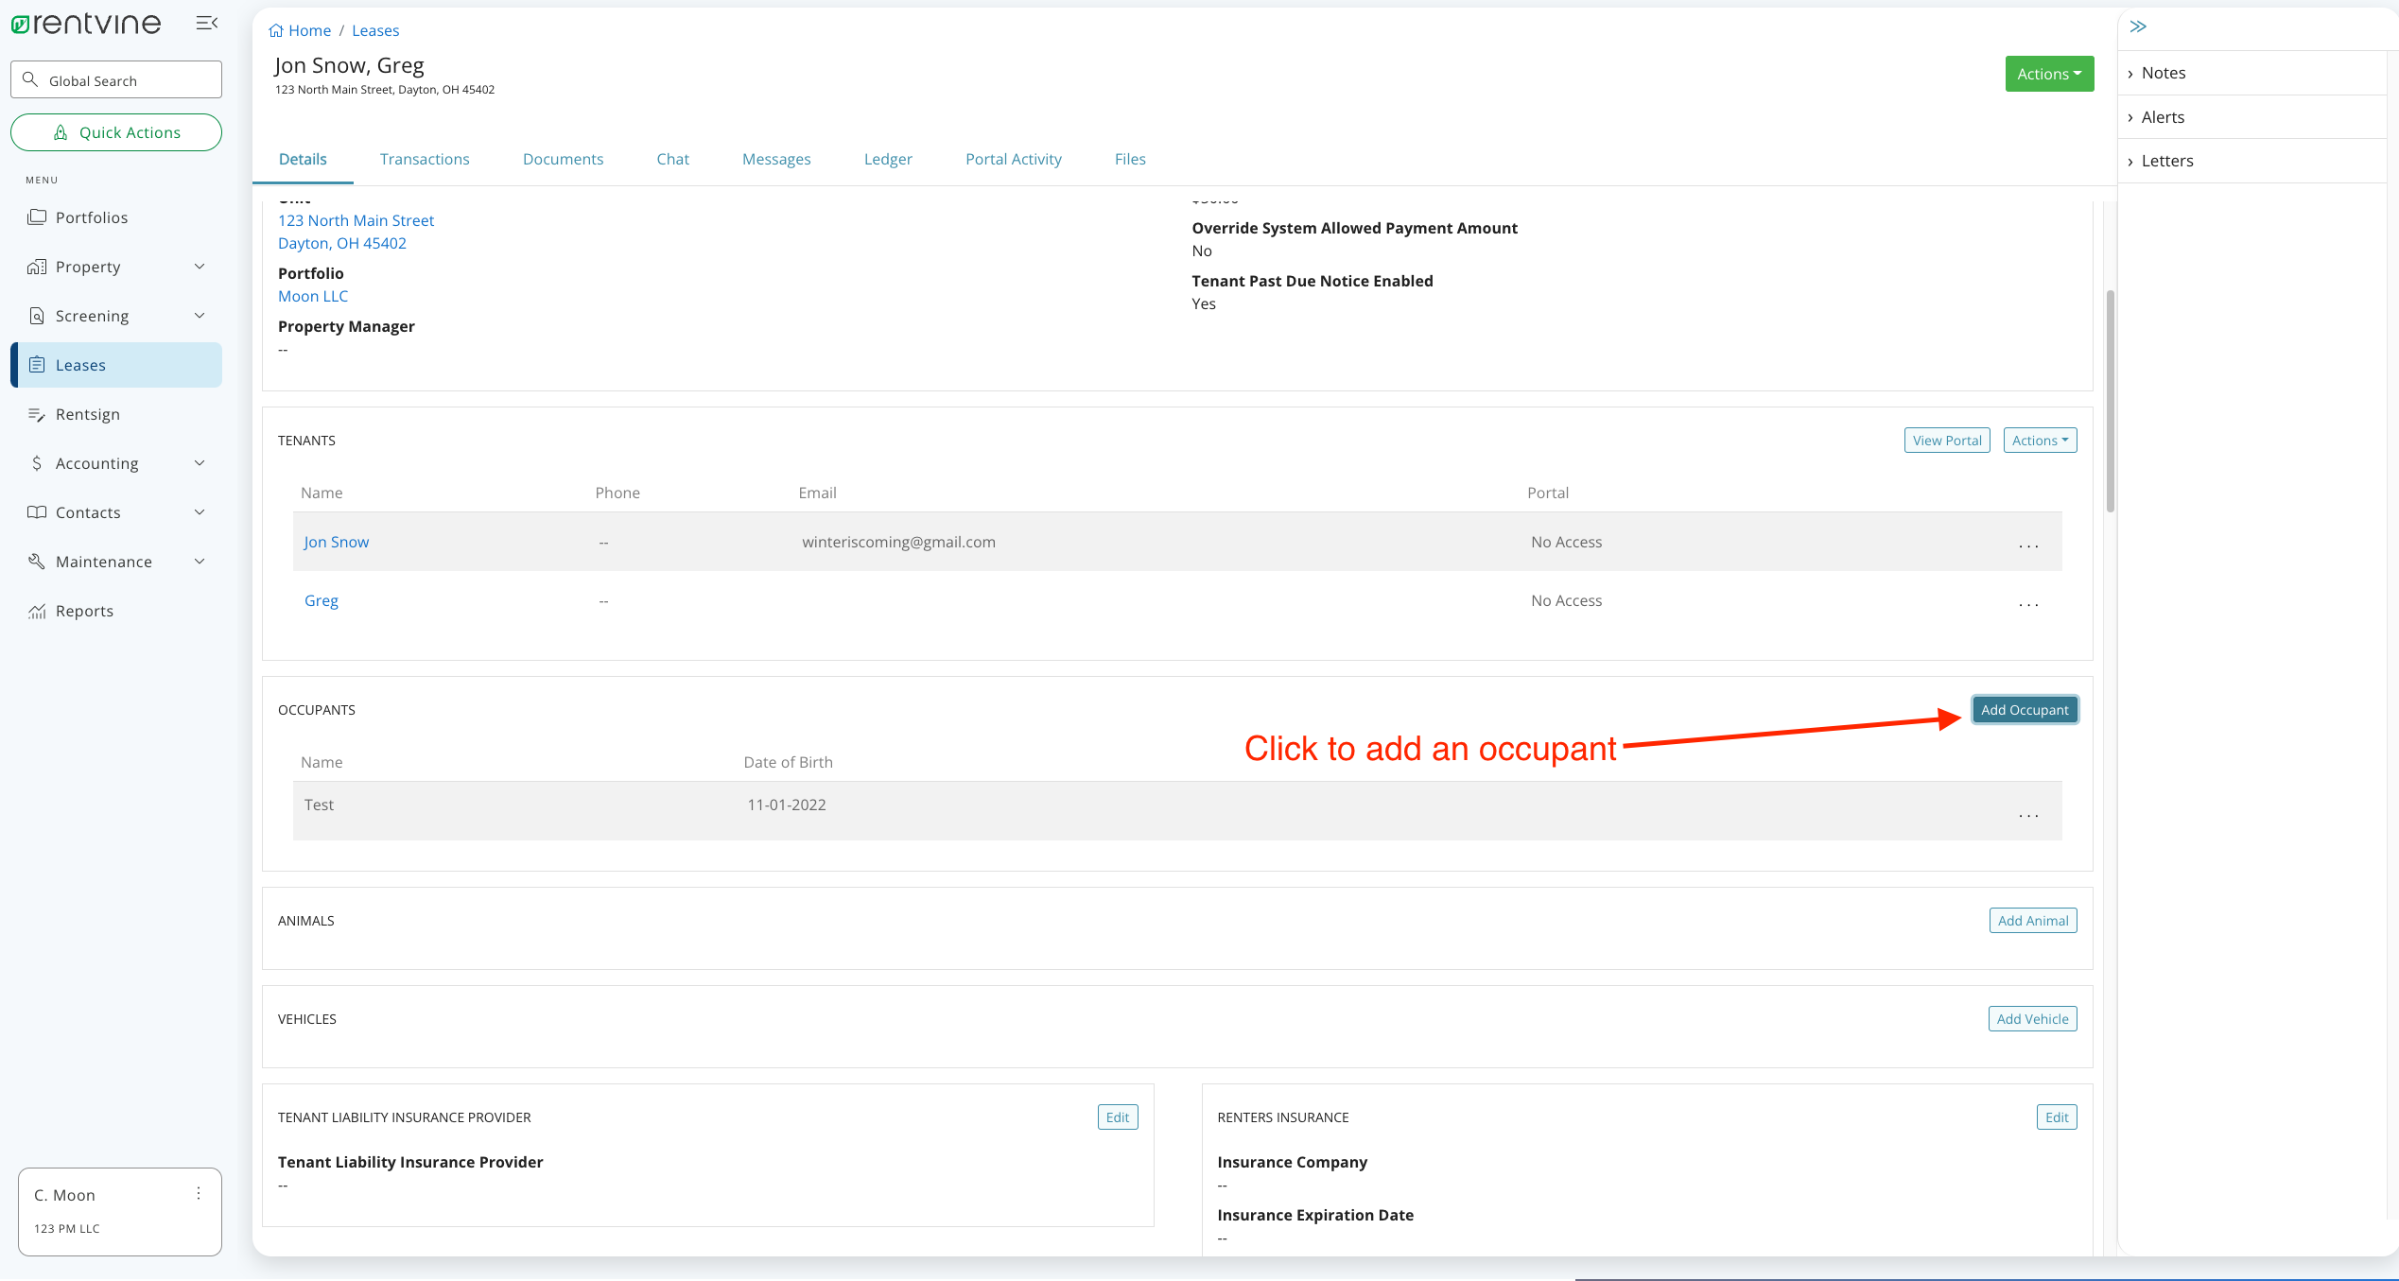Open Test occupant row ellipsis menu

2028,814
